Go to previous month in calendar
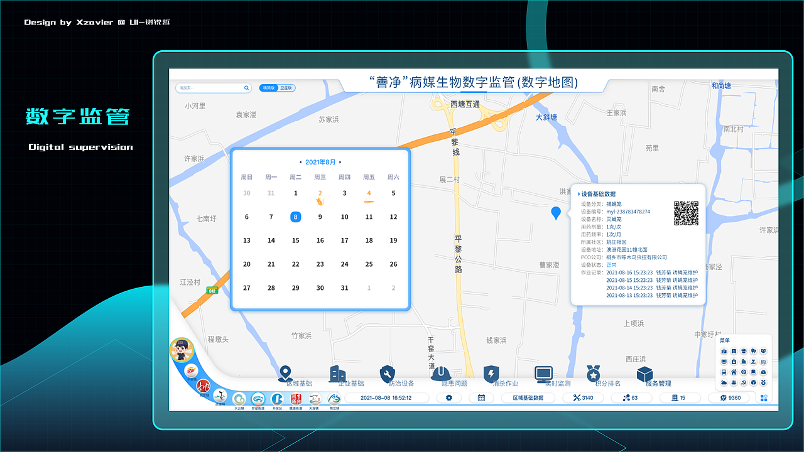This screenshot has width=804, height=452. pos(300,162)
